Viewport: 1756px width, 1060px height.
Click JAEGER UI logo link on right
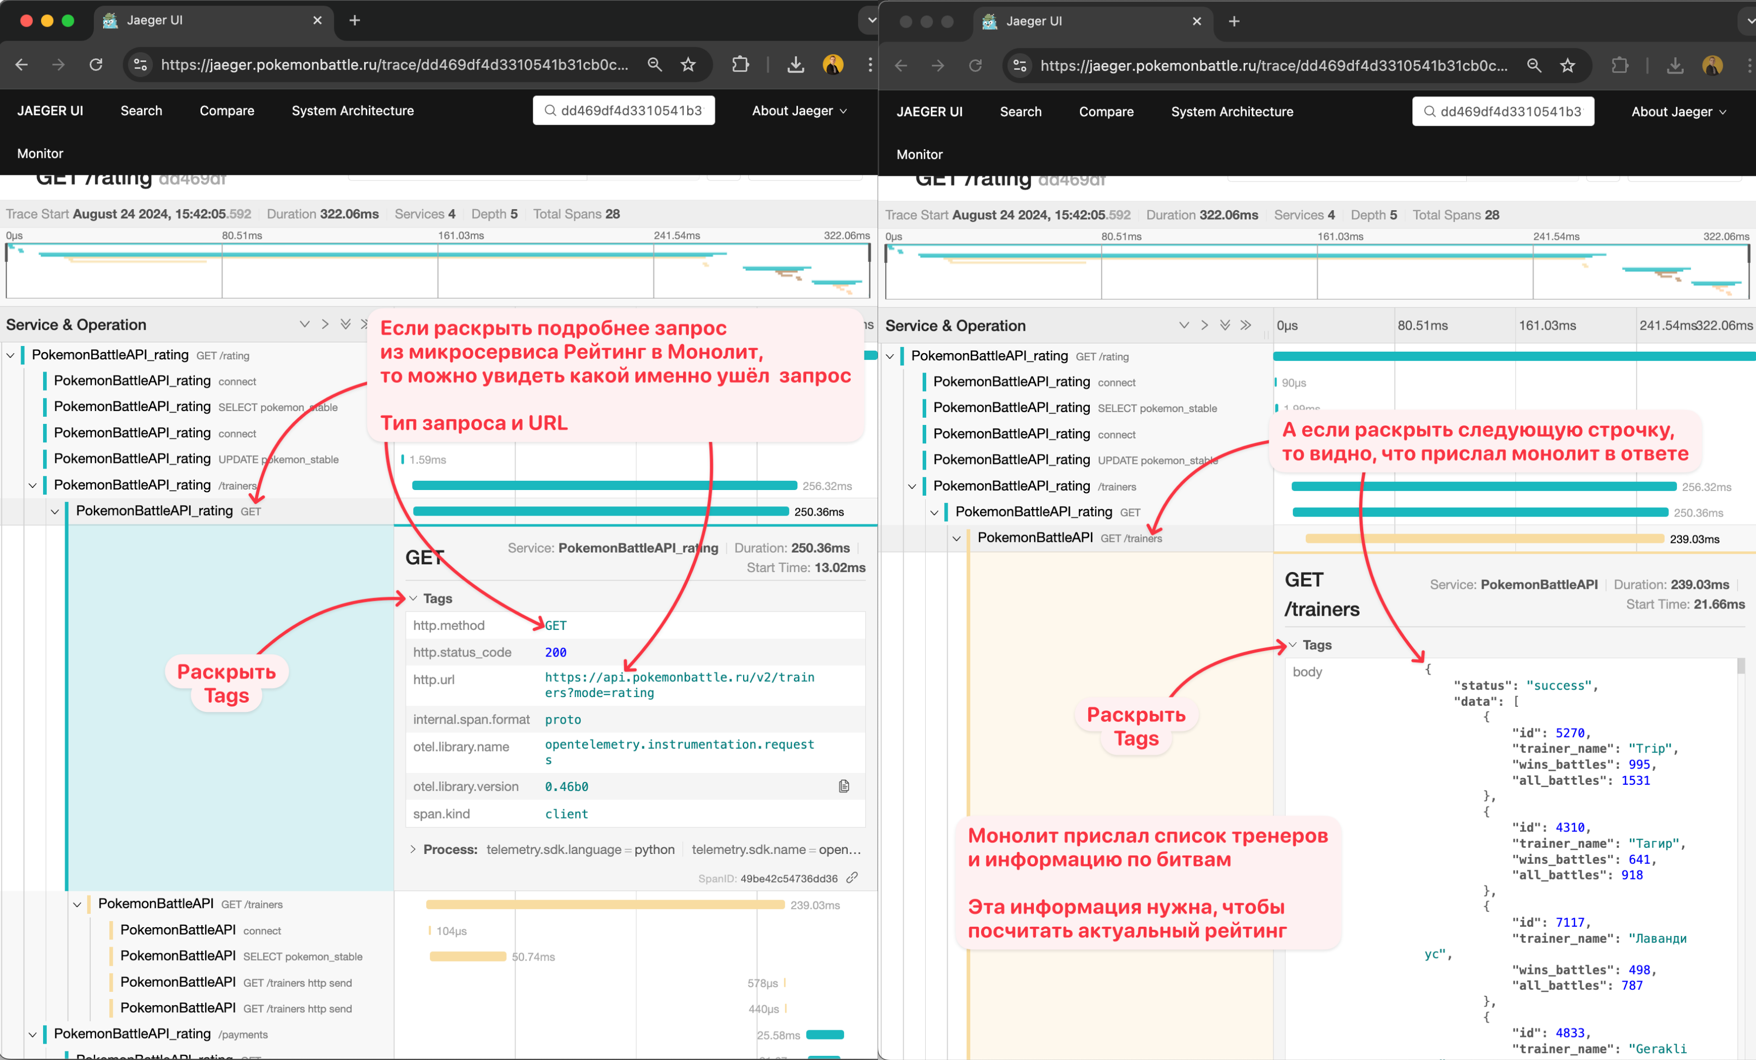point(929,112)
